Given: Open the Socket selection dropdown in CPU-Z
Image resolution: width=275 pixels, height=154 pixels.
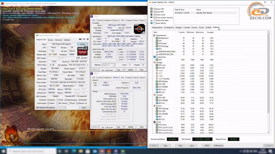Looking at the screenshot, I should [109, 65].
